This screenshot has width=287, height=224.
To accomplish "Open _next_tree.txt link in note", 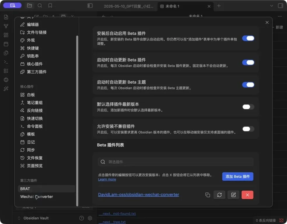I will point(112,222).
